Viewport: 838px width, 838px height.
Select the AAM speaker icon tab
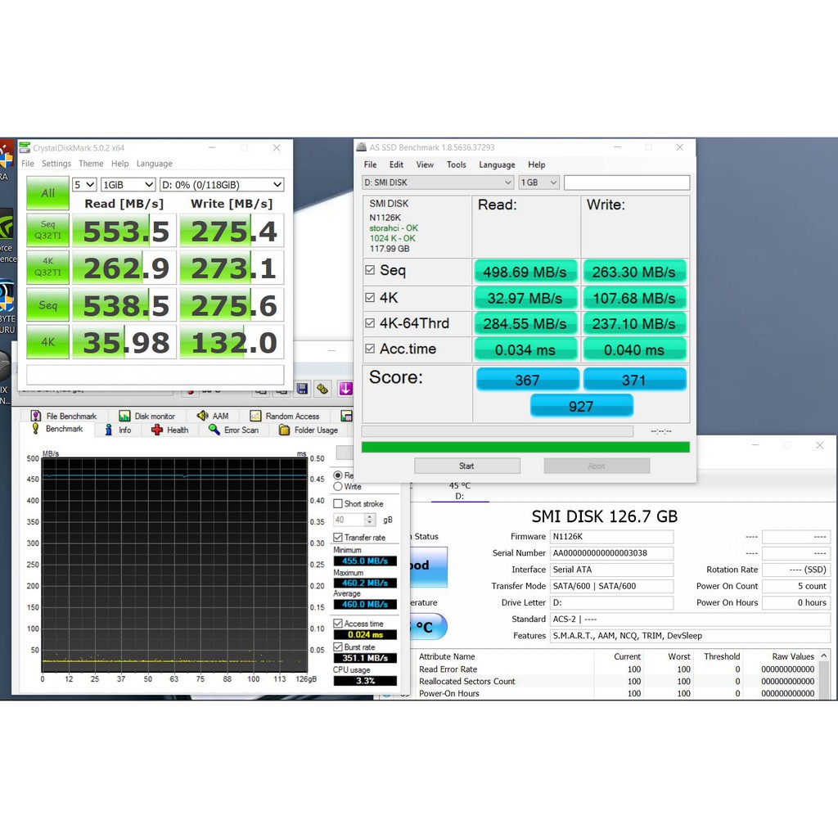point(202,416)
